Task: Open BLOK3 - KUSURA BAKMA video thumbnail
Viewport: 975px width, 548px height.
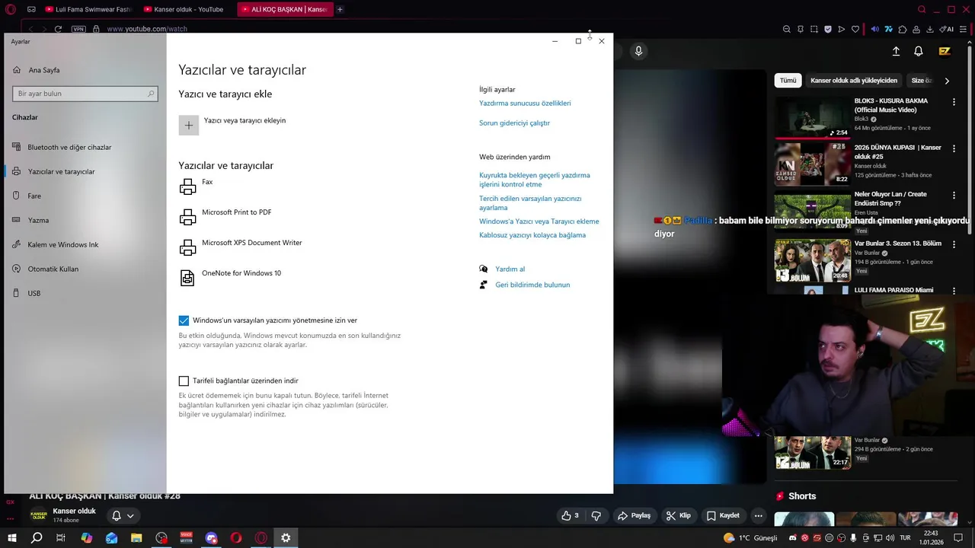Action: tap(813, 117)
